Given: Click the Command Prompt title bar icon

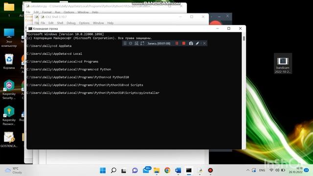Looking at the screenshot, I should (x=30, y=29).
